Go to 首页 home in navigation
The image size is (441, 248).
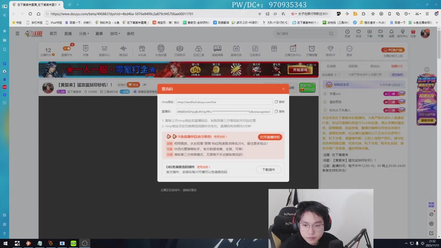(53, 34)
